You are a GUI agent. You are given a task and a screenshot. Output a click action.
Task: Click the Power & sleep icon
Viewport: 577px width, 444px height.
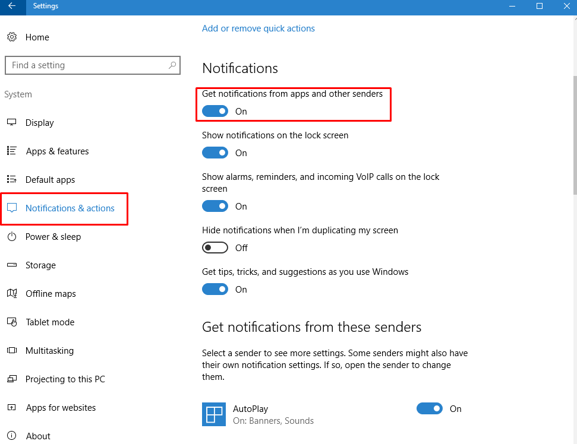(x=12, y=236)
